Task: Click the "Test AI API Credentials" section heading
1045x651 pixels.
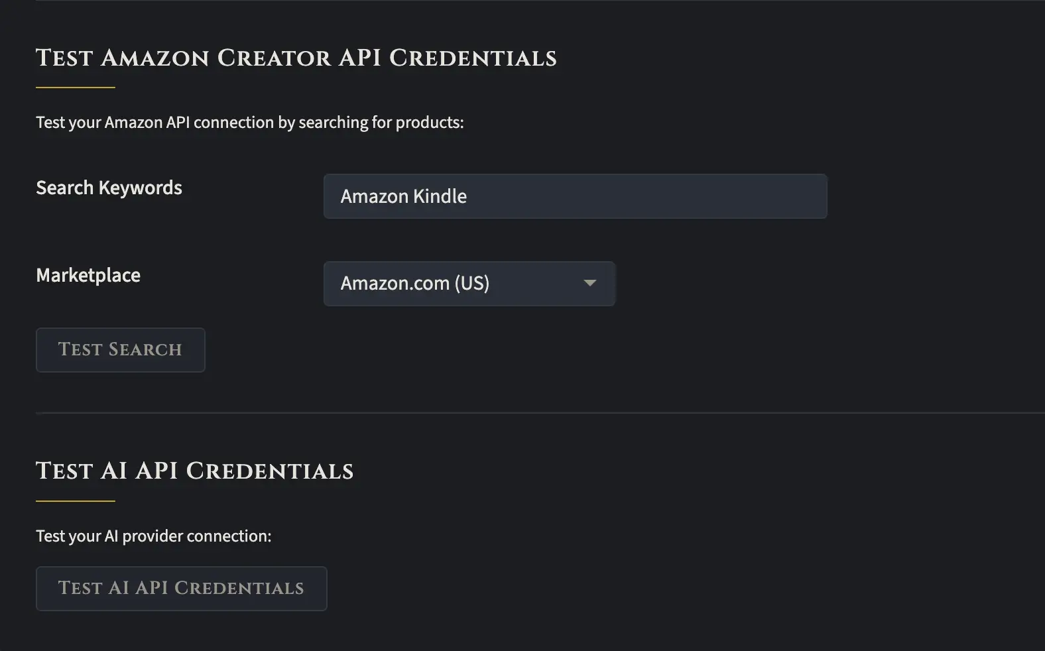Action: [x=194, y=471]
